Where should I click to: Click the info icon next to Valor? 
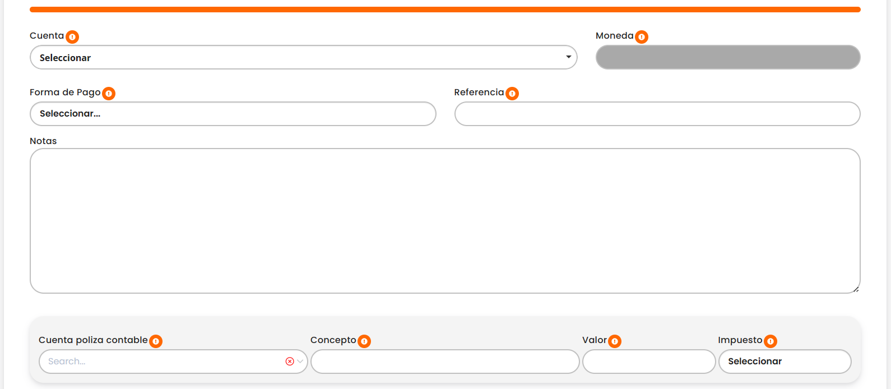(615, 341)
